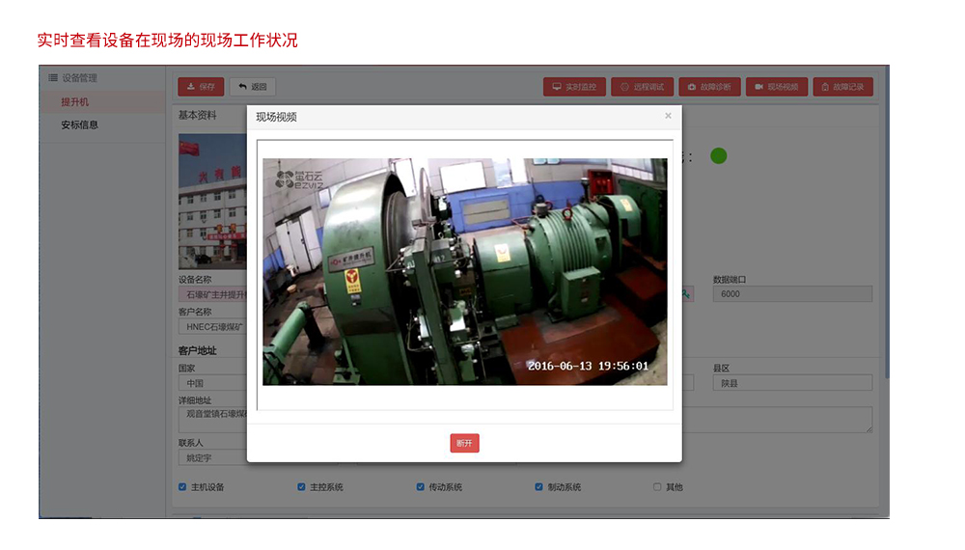Click the 断开 disconnect button
Viewport: 965px width, 550px height.
[465, 443]
